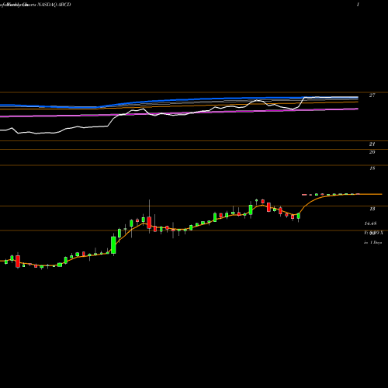This screenshot has width=388, height=388.
Task: Click the NASDAQ ABCD chart title text
Action: [x=54, y=5]
